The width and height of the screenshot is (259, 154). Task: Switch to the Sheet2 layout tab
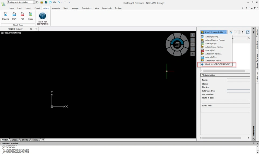click(x=25, y=140)
